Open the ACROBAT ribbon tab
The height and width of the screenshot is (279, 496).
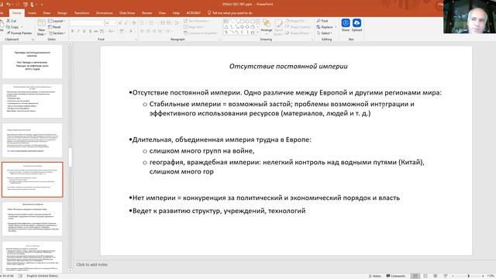point(194,13)
